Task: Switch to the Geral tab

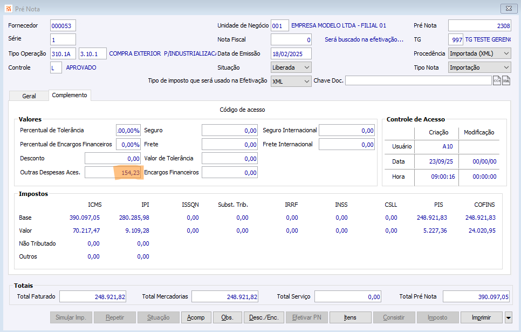Action: click(x=29, y=96)
